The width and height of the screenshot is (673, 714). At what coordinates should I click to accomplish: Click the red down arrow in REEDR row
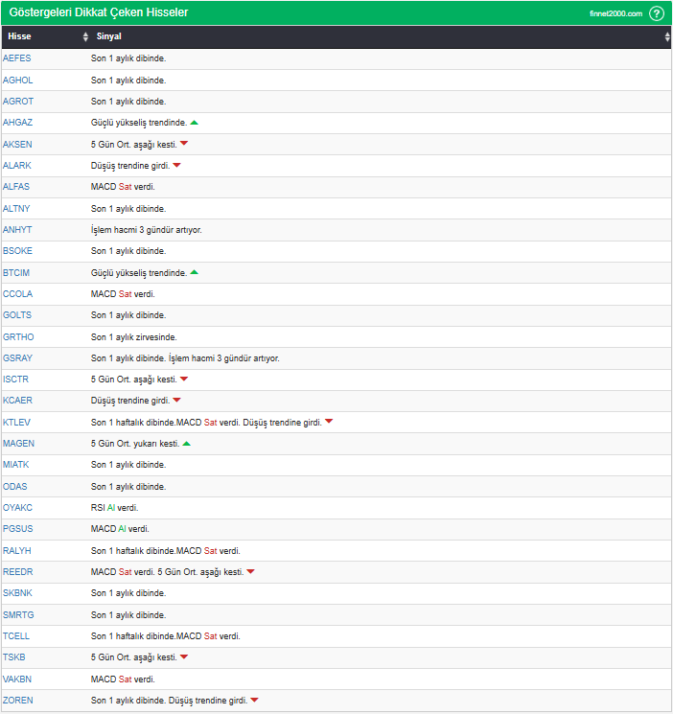(251, 571)
